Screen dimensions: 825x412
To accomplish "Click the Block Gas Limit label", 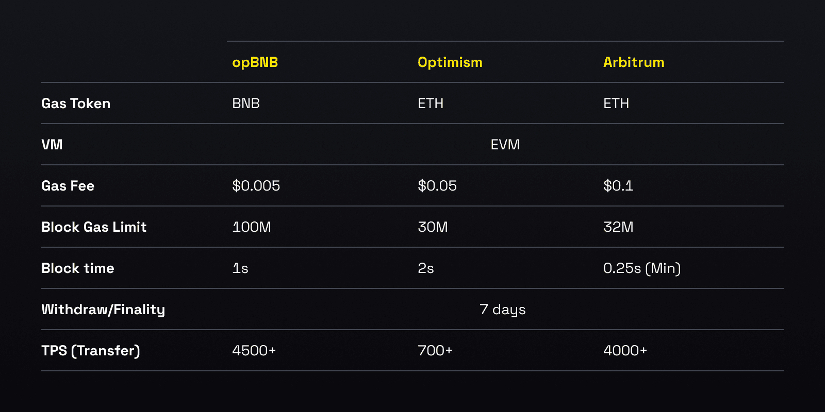I will 94,227.
